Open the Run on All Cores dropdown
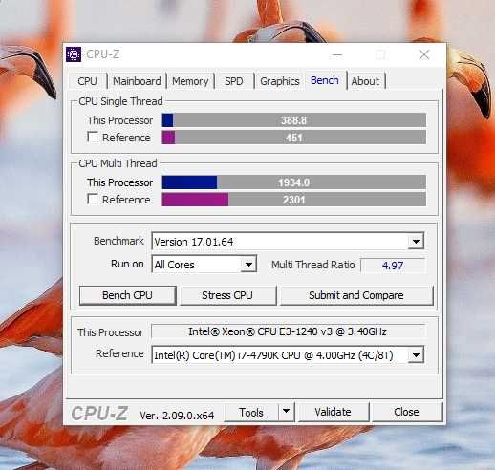 [x=248, y=265]
